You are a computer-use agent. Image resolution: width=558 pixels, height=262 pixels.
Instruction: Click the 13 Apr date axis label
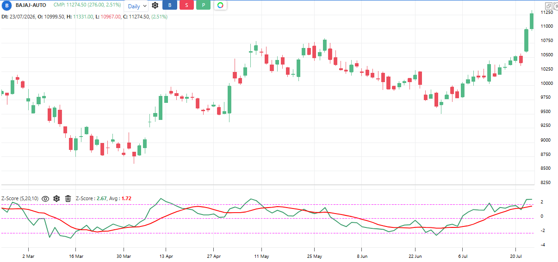point(166,256)
